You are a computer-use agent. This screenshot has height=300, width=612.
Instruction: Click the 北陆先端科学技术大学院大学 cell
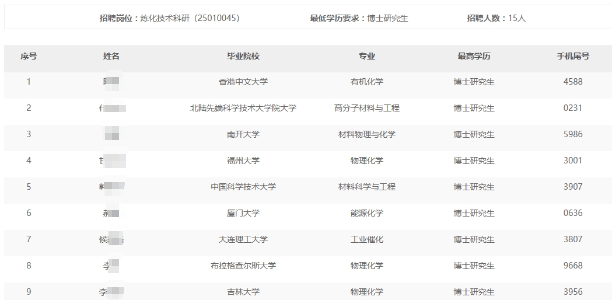(243, 108)
